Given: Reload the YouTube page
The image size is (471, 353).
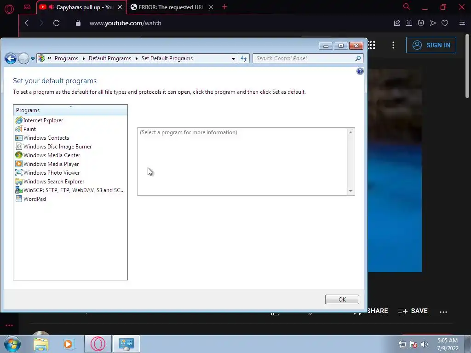Looking at the screenshot, I should [x=57, y=23].
